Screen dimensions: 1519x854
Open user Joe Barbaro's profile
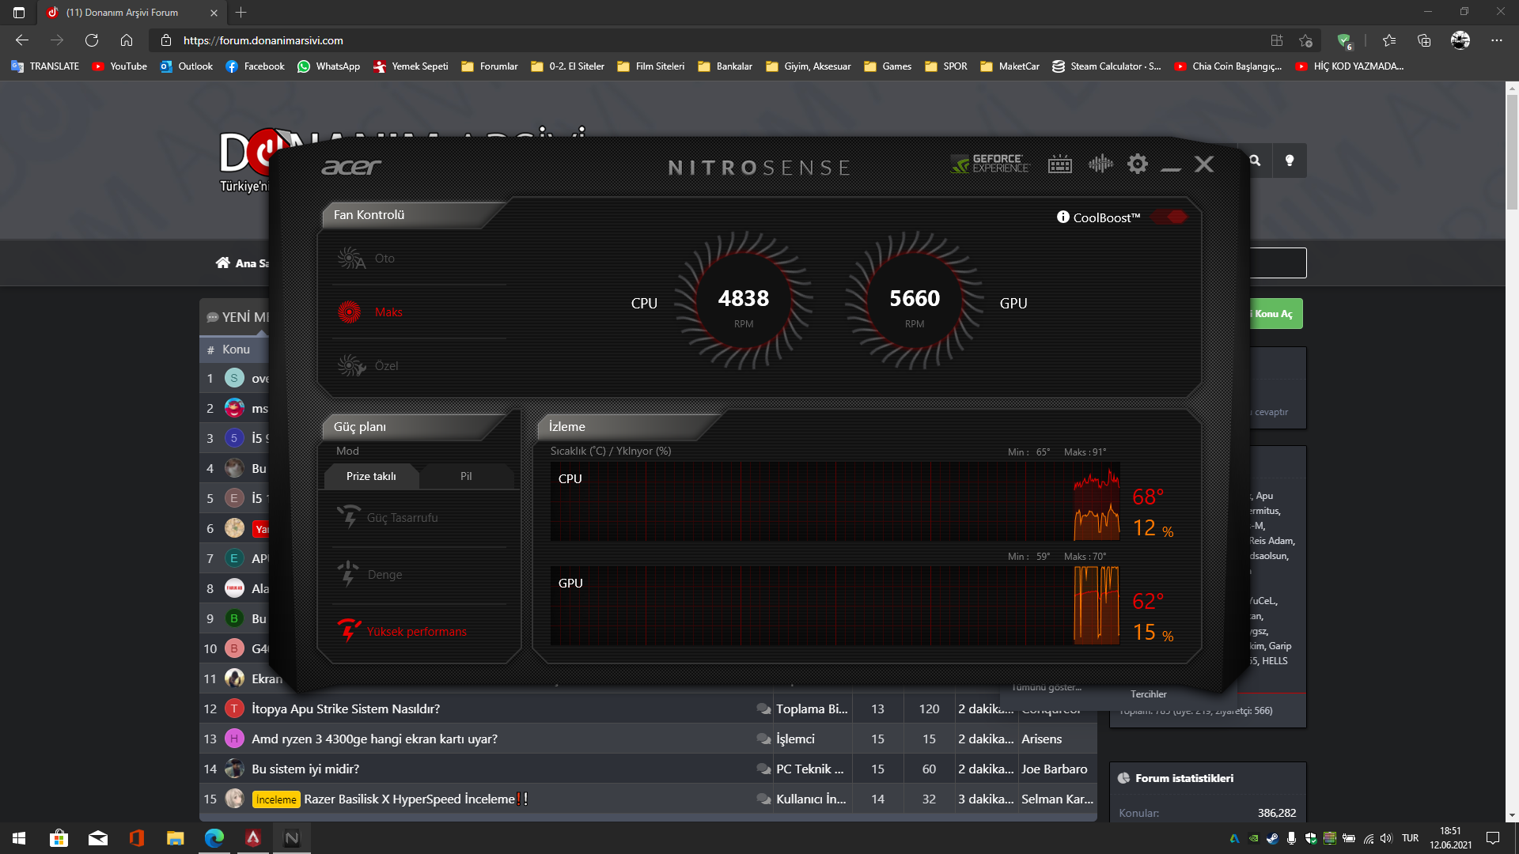[x=1054, y=769]
